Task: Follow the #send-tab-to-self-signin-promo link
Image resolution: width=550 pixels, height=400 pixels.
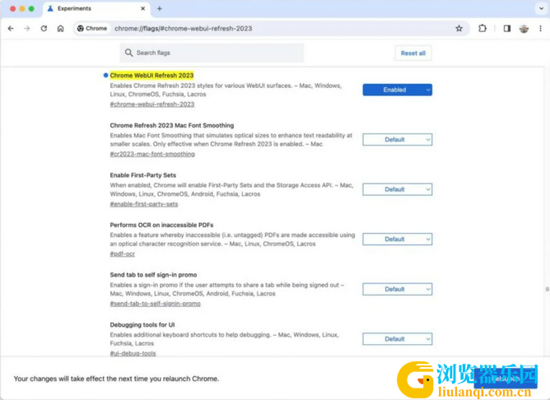Action: (155, 304)
